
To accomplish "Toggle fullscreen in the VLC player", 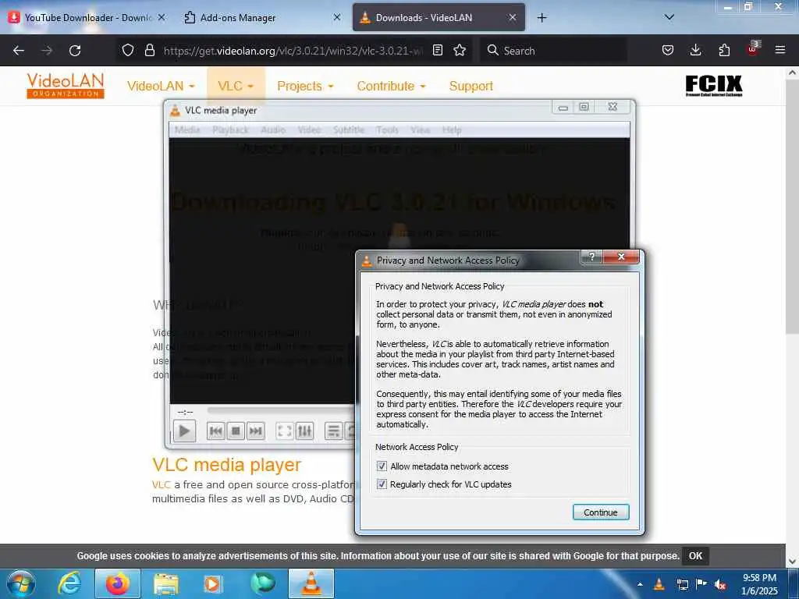I will (x=284, y=431).
